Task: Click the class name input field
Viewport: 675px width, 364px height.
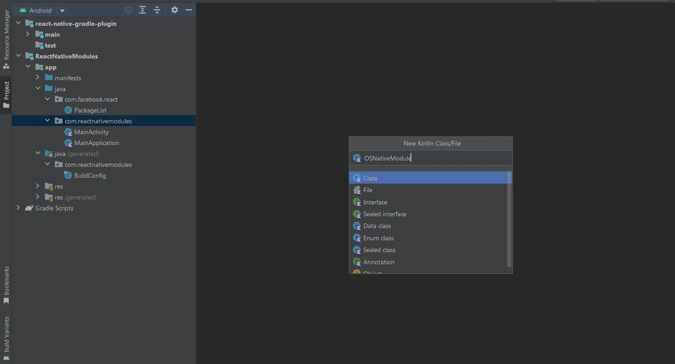Action: pyautogui.click(x=430, y=158)
